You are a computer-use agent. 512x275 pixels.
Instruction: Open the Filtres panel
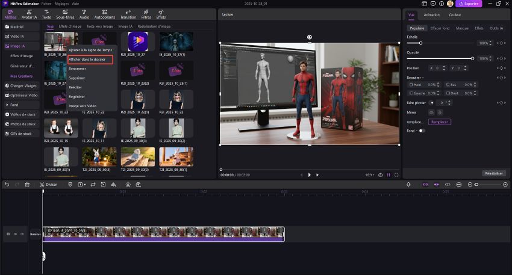click(x=146, y=13)
